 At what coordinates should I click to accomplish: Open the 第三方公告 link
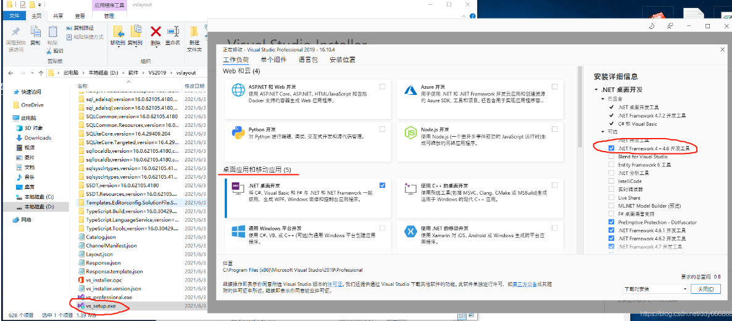[524, 283]
